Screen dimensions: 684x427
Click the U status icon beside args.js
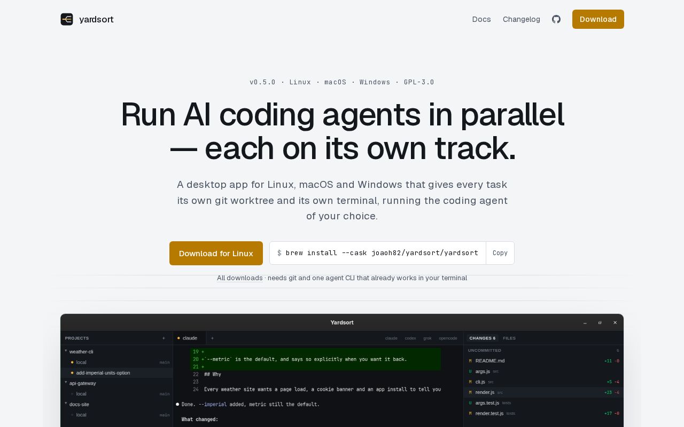click(470, 371)
